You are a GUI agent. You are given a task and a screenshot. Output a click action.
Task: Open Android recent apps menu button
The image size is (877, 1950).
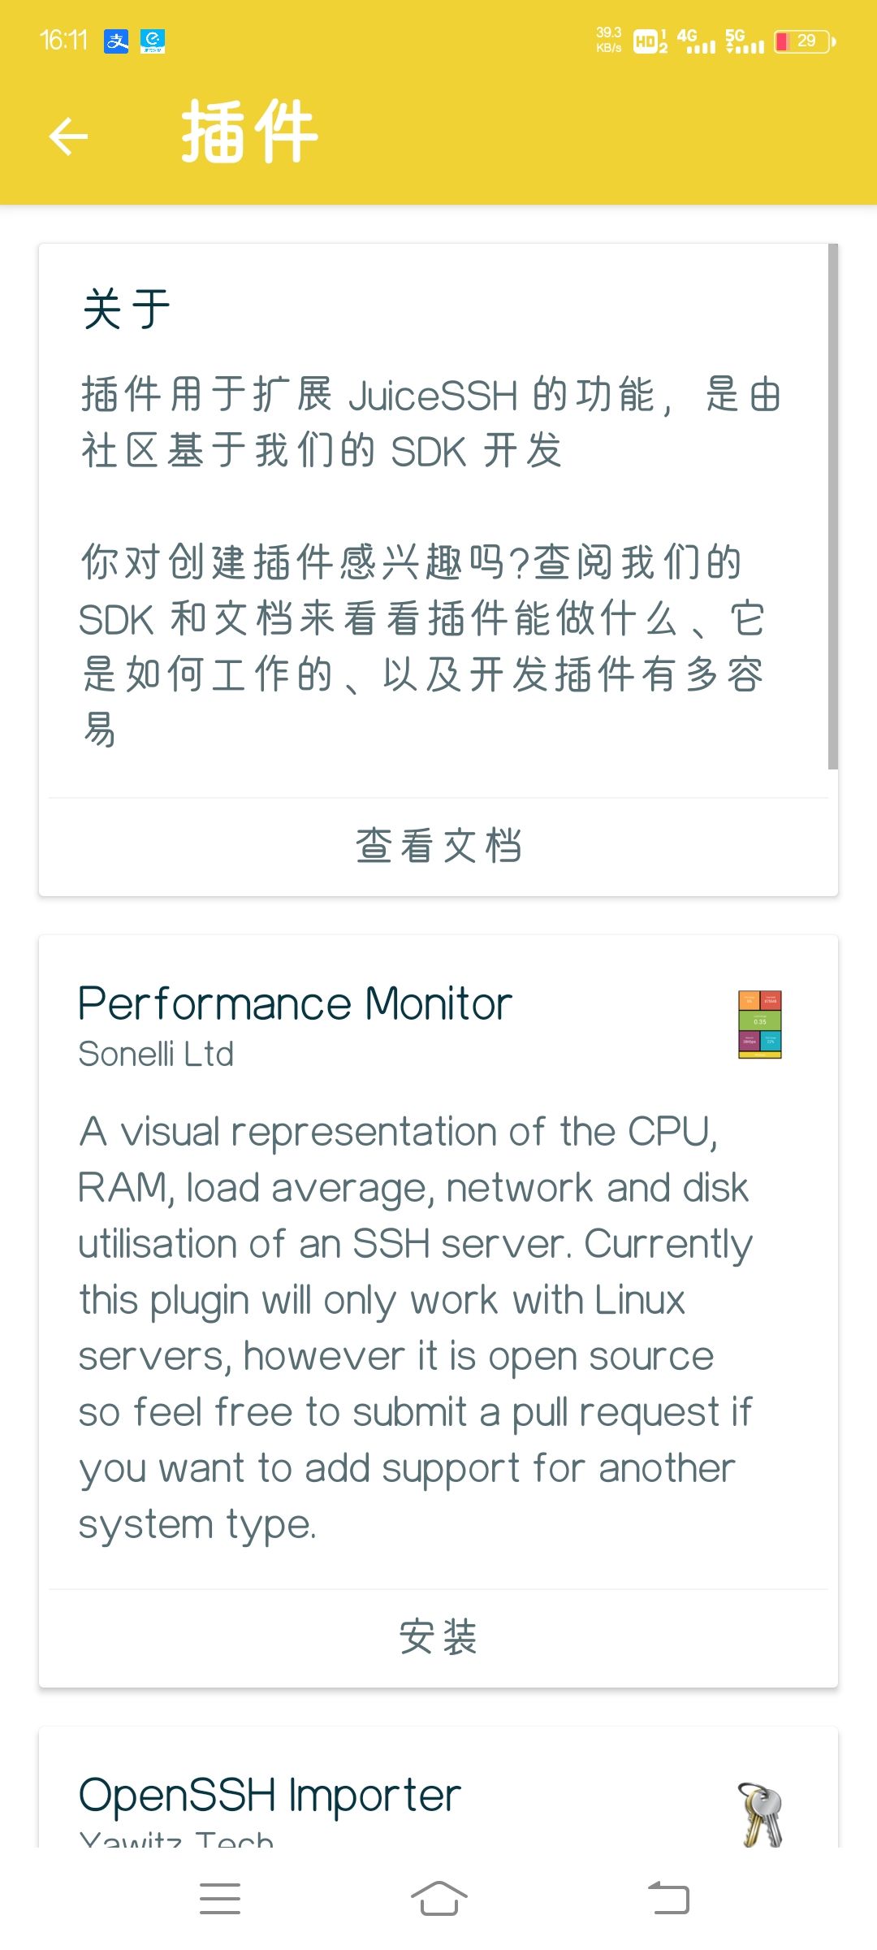click(x=220, y=1898)
